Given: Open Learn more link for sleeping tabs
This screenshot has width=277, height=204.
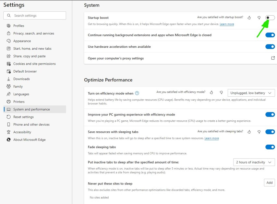Looking at the screenshot, I should [211, 138].
